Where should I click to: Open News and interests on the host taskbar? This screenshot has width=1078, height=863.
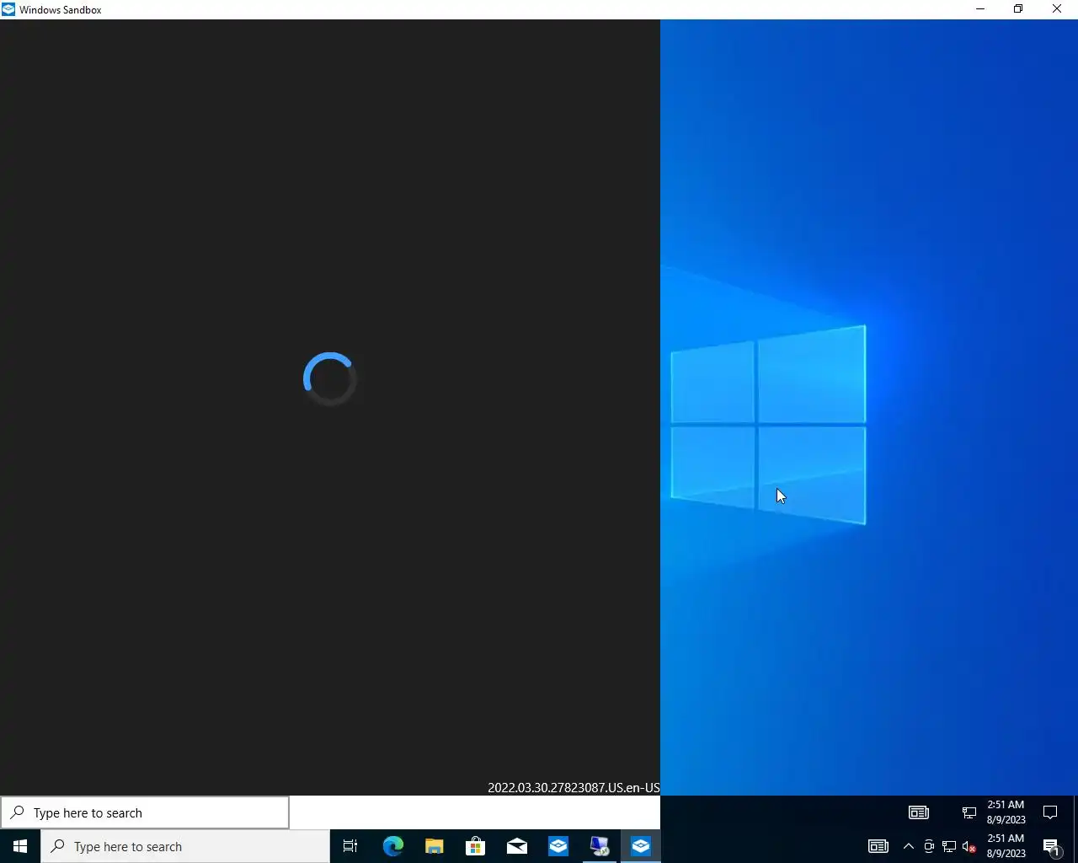click(x=878, y=846)
